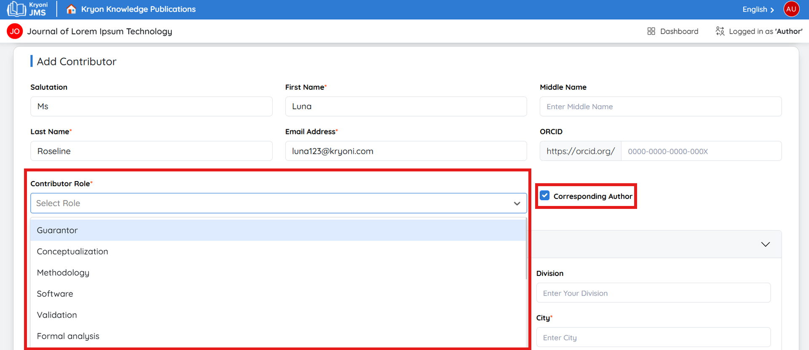The image size is (809, 350).
Task: Pick Software from the role list
Action: [x=55, y=294]
